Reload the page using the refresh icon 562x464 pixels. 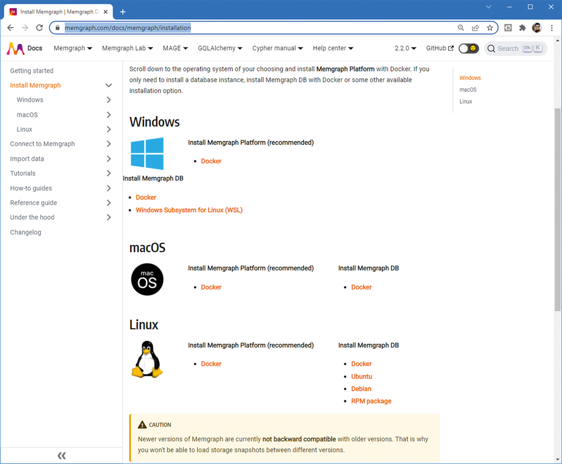click(40, 28)
